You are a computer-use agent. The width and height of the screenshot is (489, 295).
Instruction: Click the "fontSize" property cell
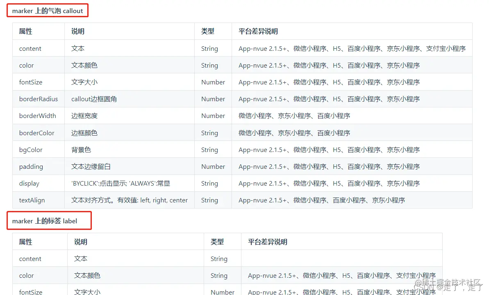30,82
